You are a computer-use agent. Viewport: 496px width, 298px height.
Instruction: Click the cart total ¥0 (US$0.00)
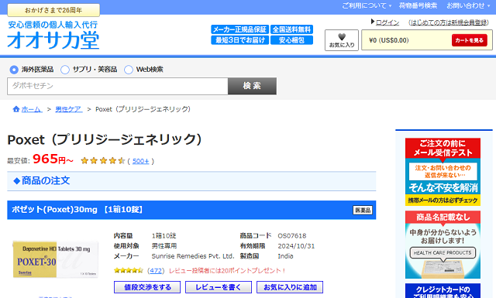pyautogui.click(x=389, y=40)
